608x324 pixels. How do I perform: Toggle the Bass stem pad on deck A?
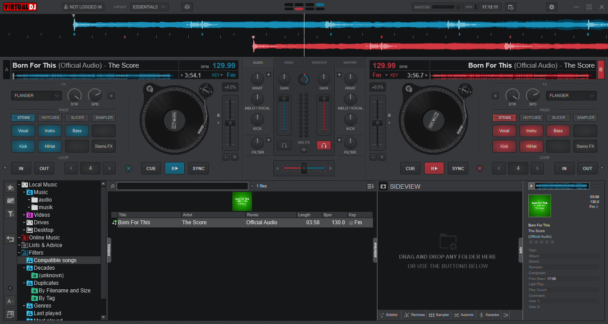(x=77, y=131)
